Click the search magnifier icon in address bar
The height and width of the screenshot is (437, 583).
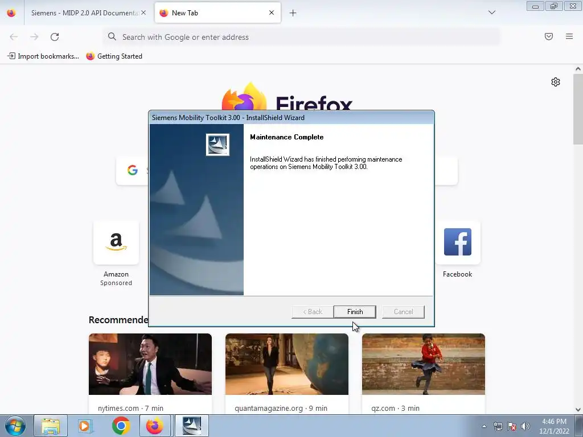click(x=112, y=36)
